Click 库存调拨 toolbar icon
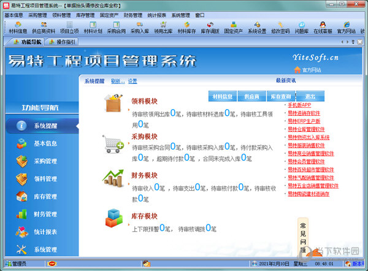This screenshot has width=368, height=271. [210, 28]
